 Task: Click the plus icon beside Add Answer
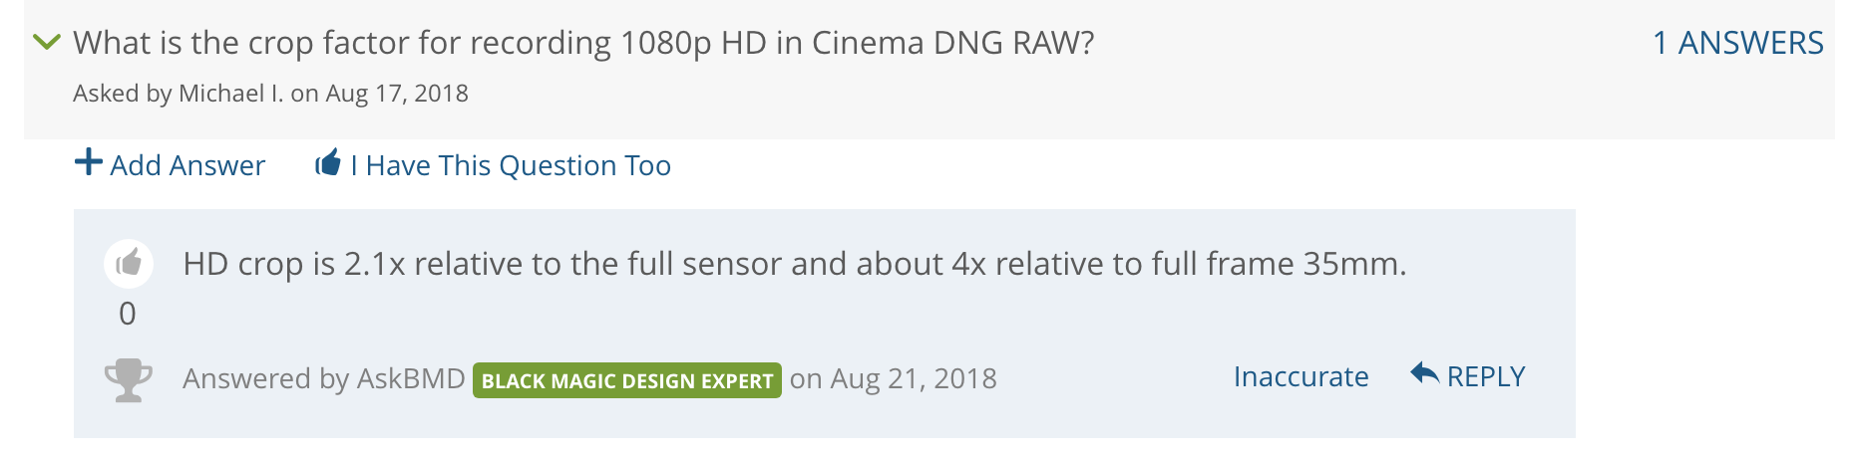pos(89,162)
